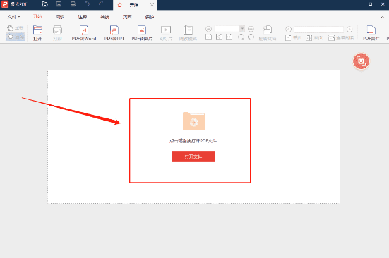Click the PDF转PPT conversion tool
The image size is (389, 258).
coord(114,33)
